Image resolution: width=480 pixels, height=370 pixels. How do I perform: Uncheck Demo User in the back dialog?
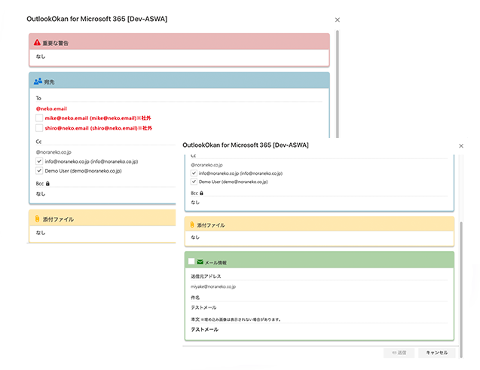coord(39,170)
